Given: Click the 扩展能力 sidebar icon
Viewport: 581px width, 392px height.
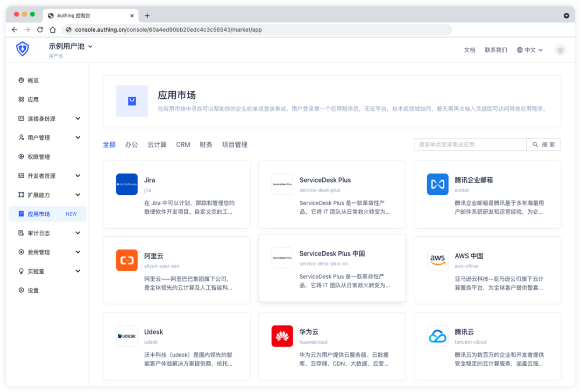Looking at the screenshot, I should coord(21,194).
